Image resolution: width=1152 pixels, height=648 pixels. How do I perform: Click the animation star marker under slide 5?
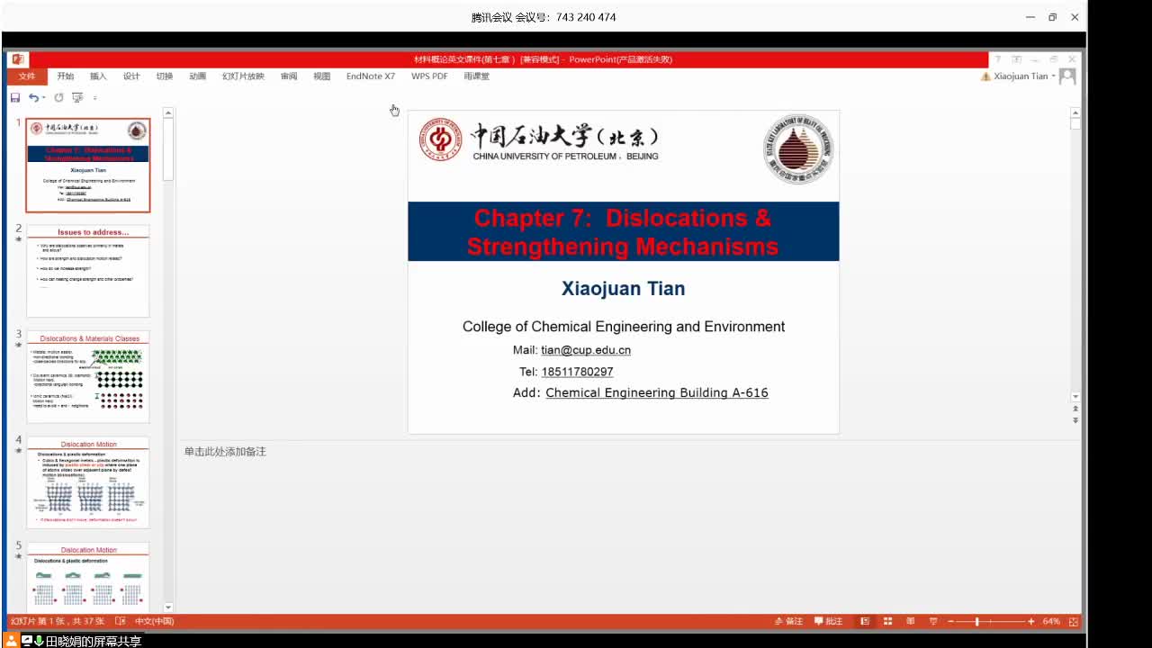pyautogui.click(x=18, y=557)
